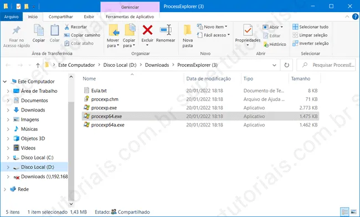
Task: Select Imagens in navigation tree
Action: pos(30,119)
